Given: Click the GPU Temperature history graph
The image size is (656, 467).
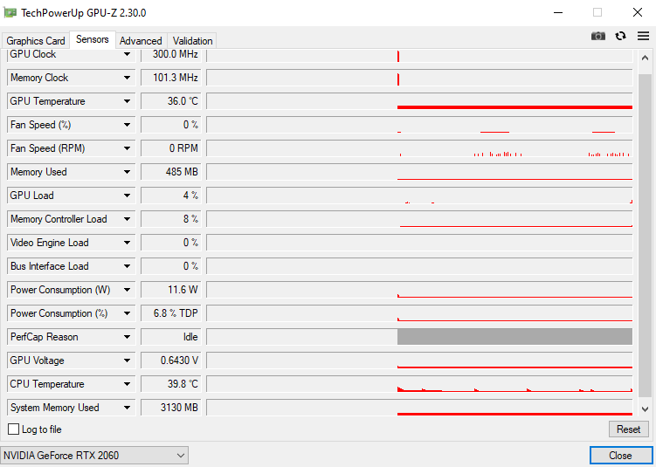Looking at the screenshot, I should coord(419,101).
